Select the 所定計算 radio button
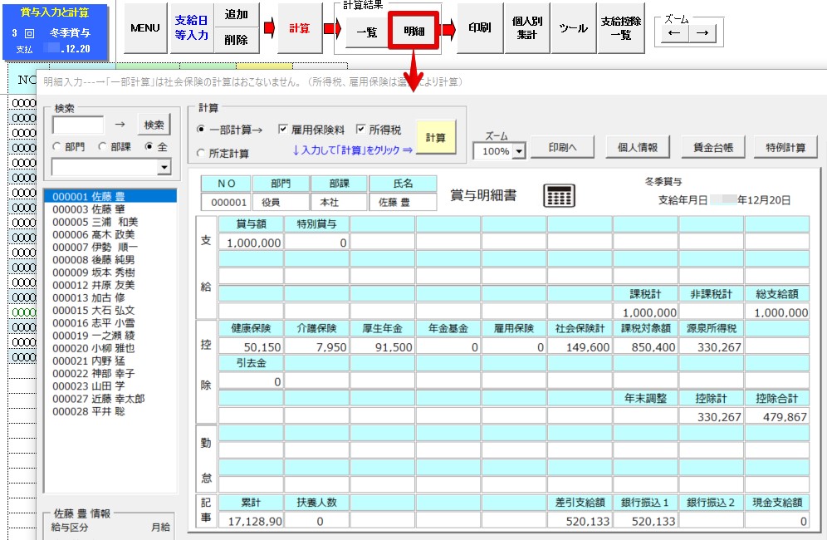Image resolution: width=827 pixels, height=540 pixels. point(201,154)
